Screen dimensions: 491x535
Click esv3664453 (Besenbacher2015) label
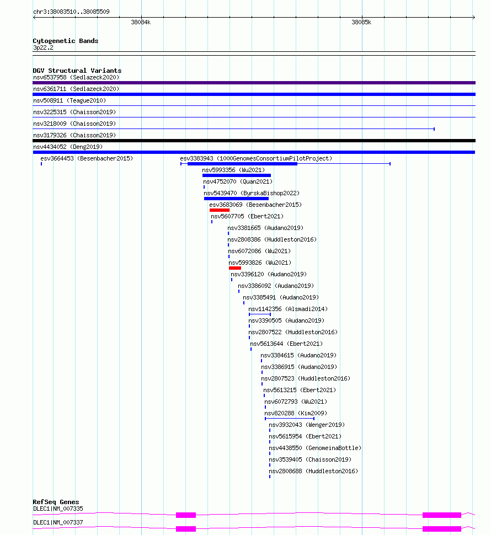[87, 159]
